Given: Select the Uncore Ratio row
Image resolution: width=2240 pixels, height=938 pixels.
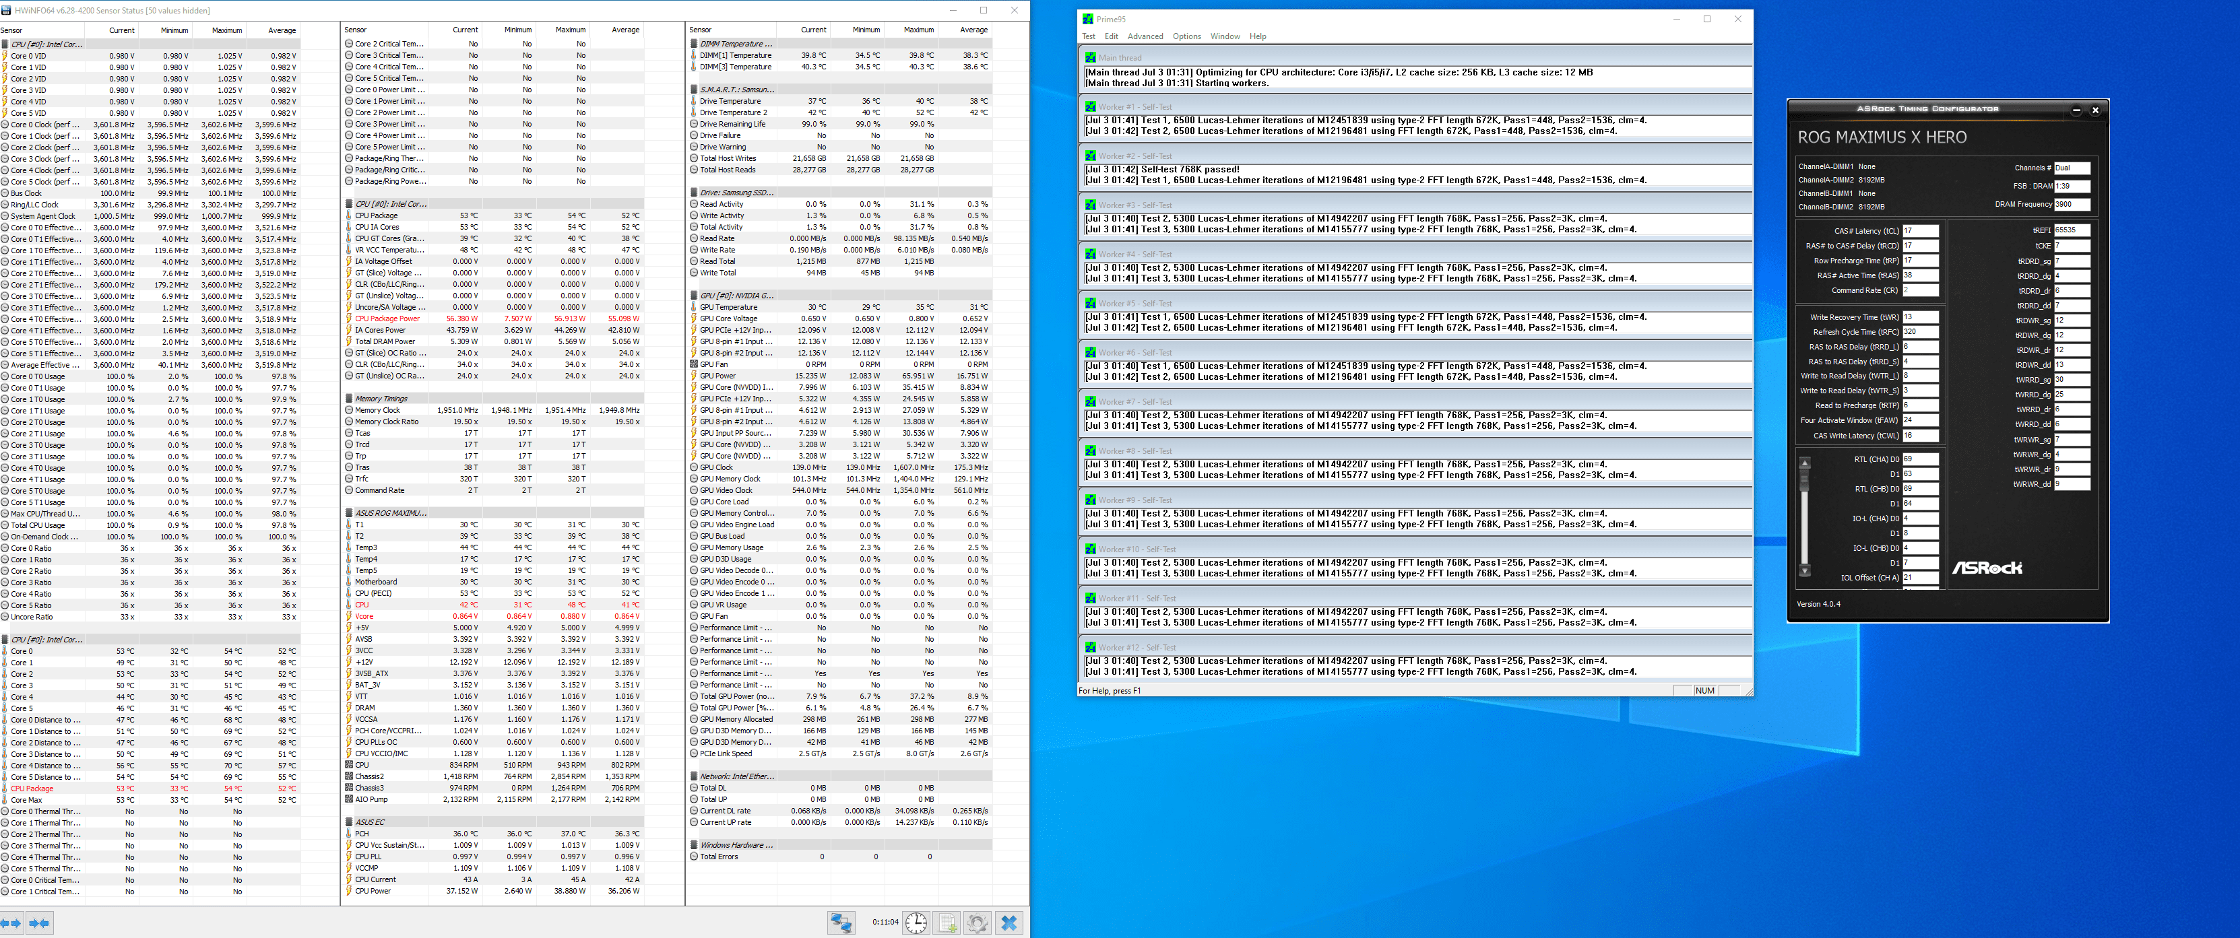Looking at the screenshot, I should tap(150, 617).
